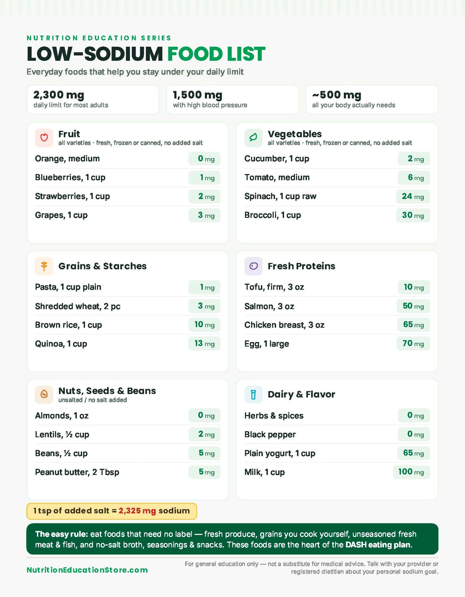Click the green easy rule banner
This screenshot has height=597, width=465.
[x=232, y=539]
